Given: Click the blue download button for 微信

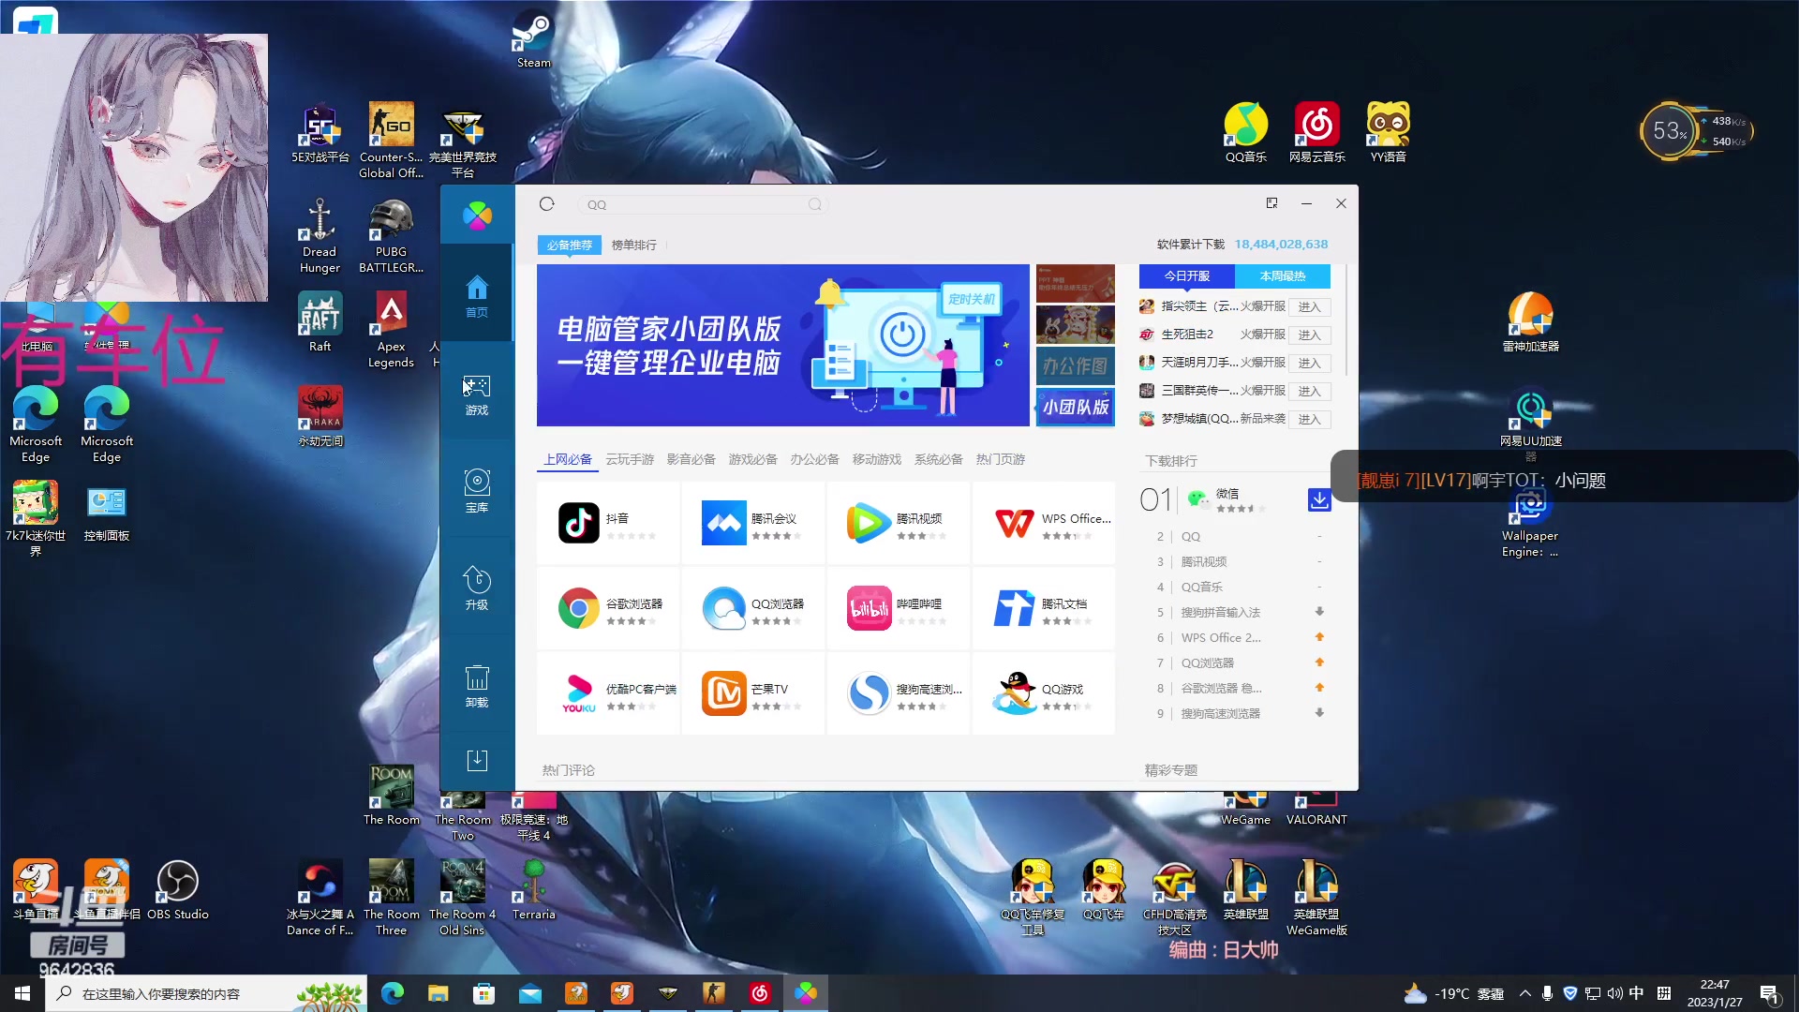Looking at the screenshot, I should click(1319, 500).
